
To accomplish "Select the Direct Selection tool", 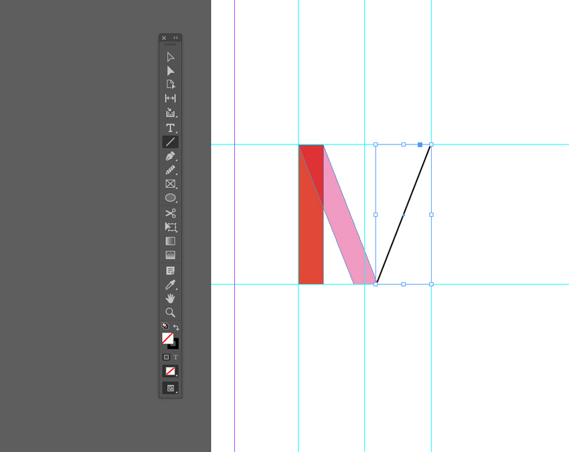I will point(170,71).
